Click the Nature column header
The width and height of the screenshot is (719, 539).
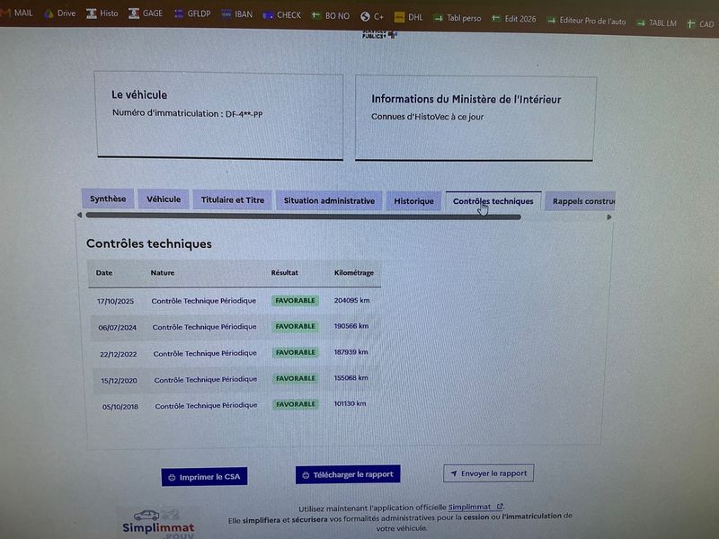[x=163, y=273]
